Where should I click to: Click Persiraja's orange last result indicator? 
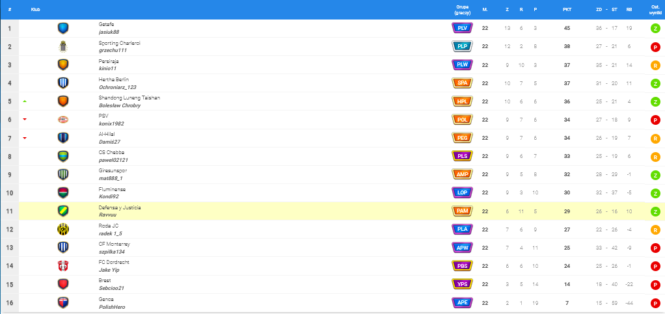pos(655,65)
